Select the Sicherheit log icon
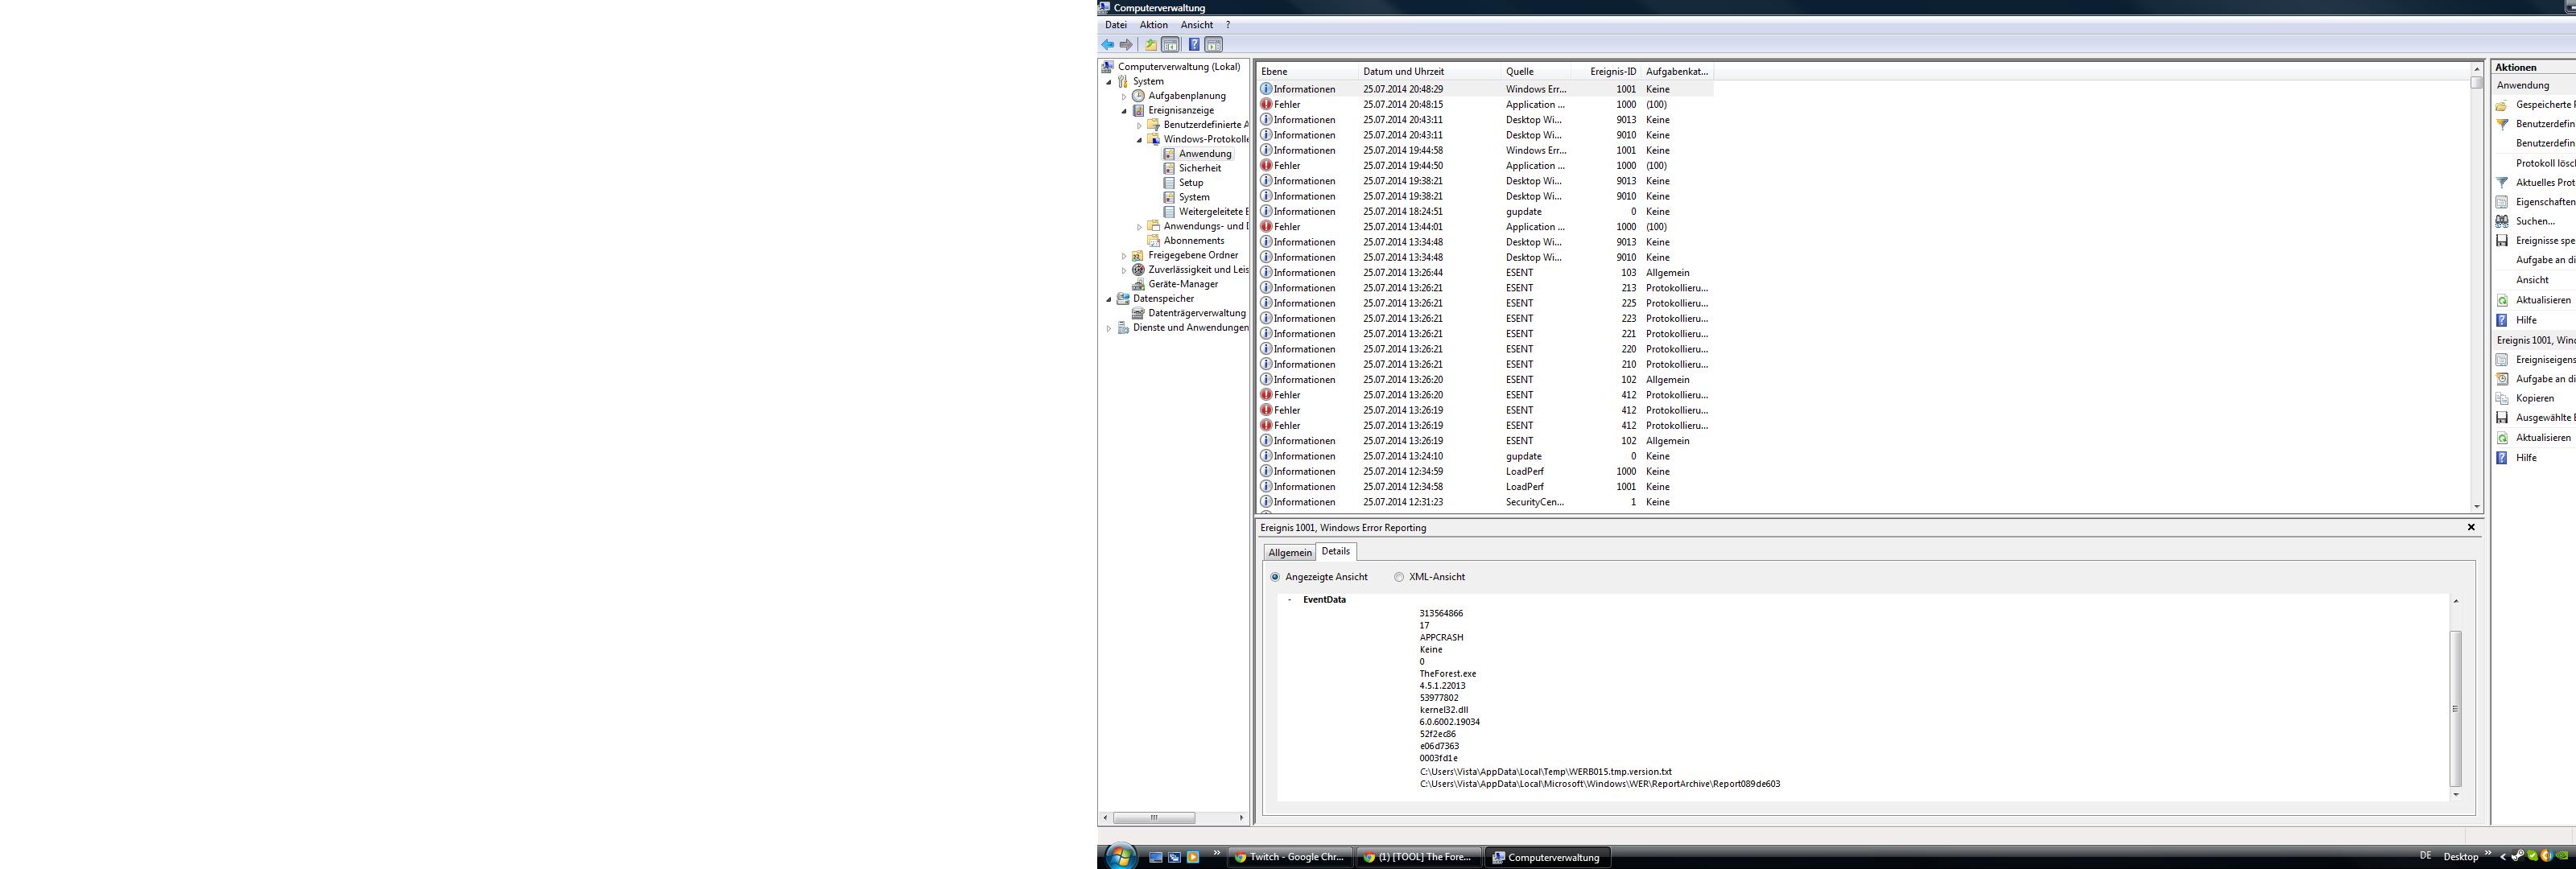 point(1169,168)
